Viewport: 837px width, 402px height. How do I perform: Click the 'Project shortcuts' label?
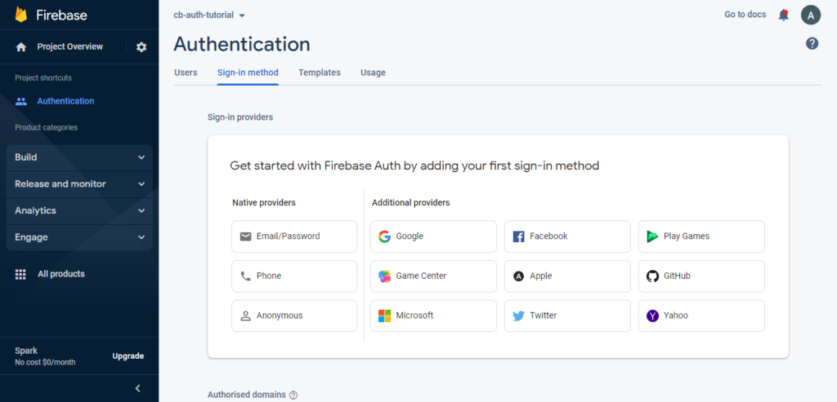tap(43, 77)
